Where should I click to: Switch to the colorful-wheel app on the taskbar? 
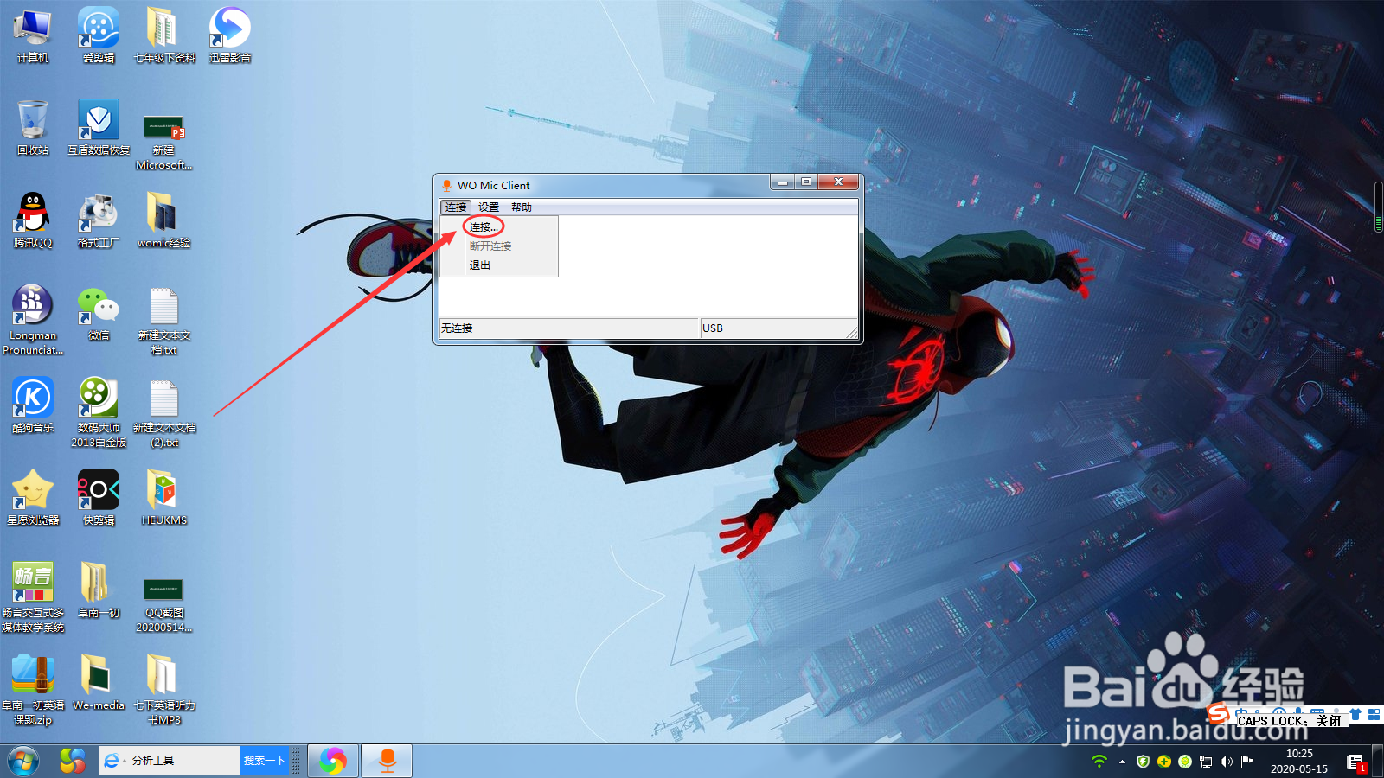333,761
